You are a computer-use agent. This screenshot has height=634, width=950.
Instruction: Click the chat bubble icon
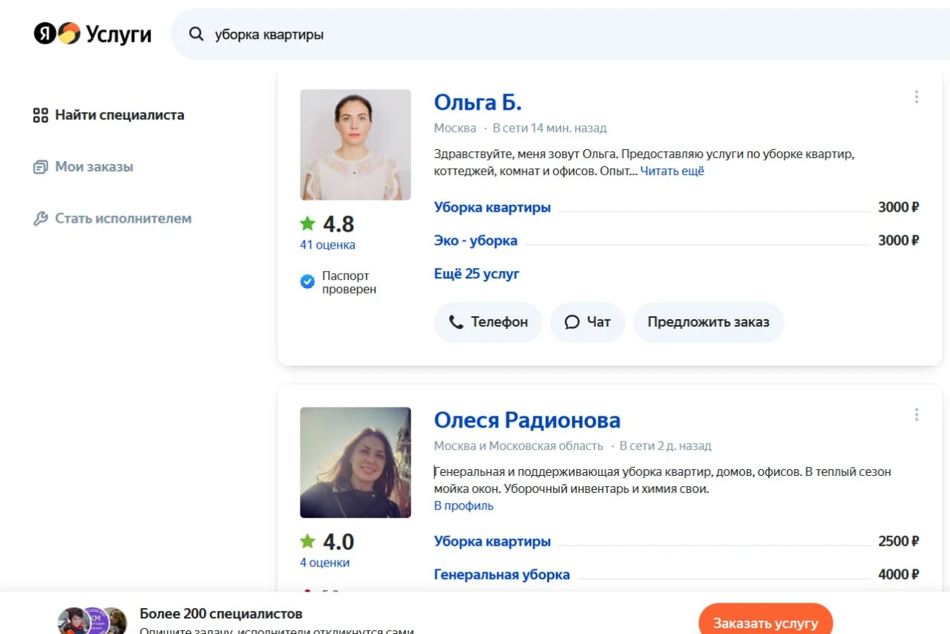(571, 322)
